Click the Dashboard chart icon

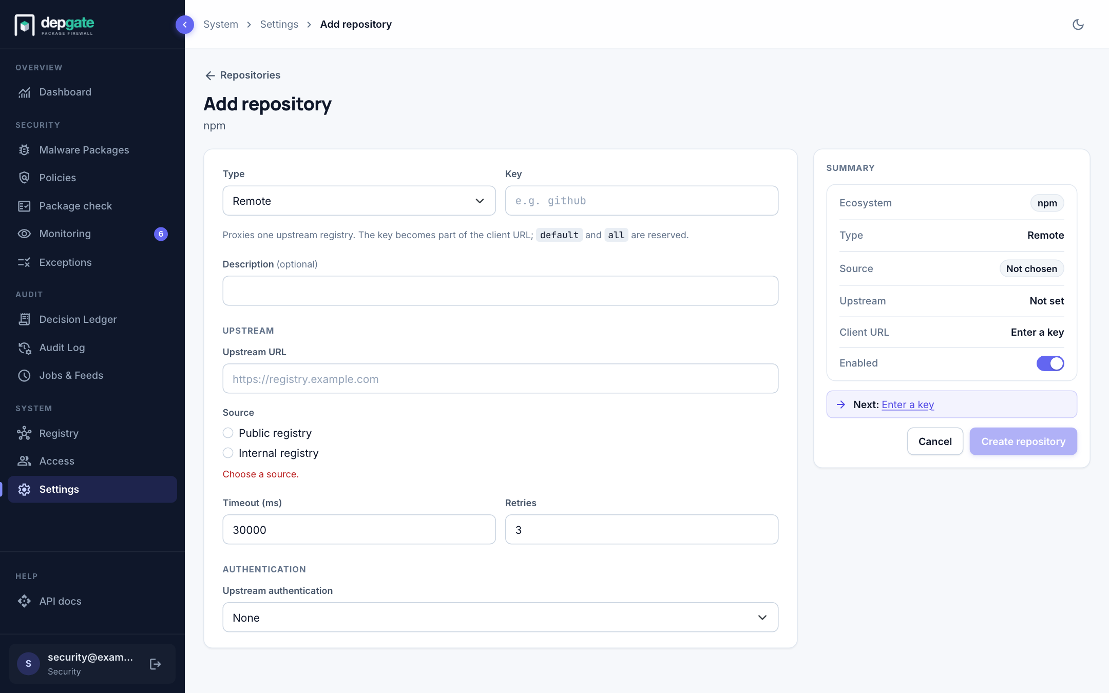(24, 92)
